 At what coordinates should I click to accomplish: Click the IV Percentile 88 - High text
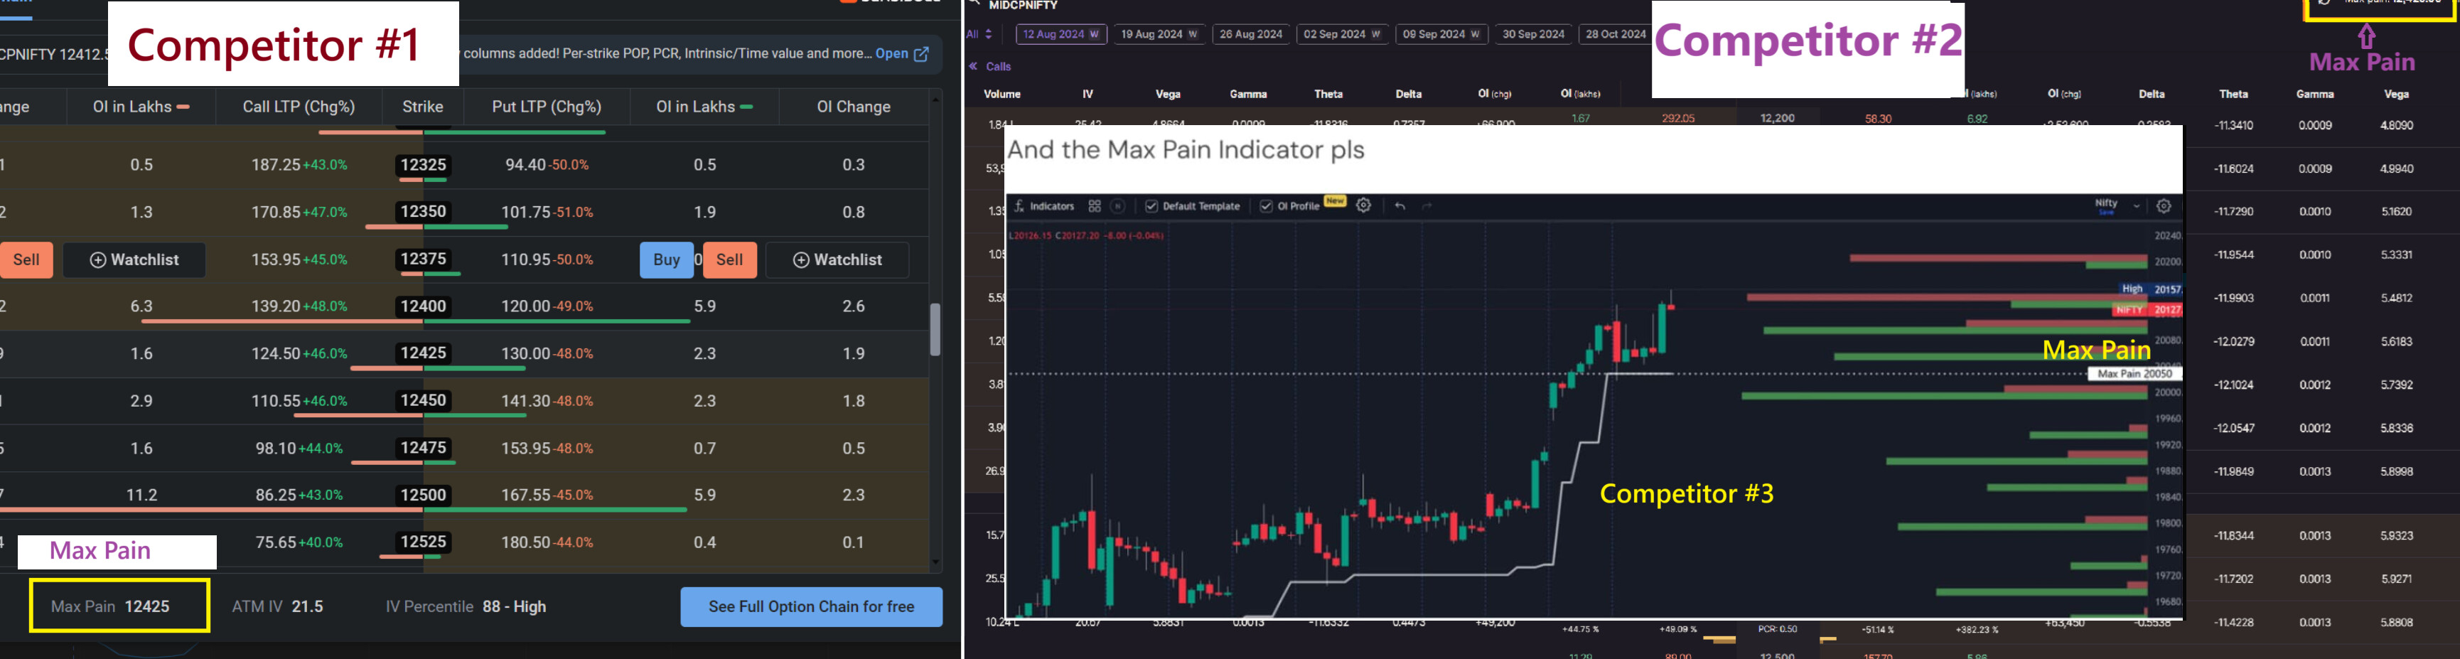pyautogui.click(x=465, y=606)
